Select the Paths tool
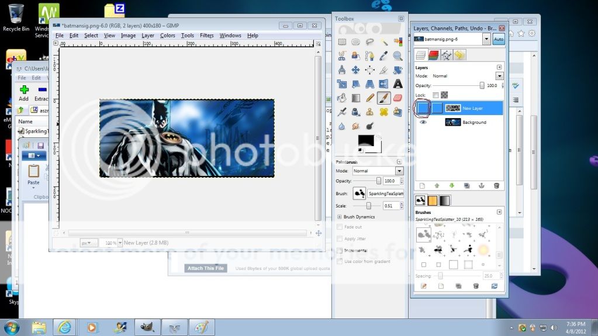Screen dimensions: 598x336 [x=369, y=56]
